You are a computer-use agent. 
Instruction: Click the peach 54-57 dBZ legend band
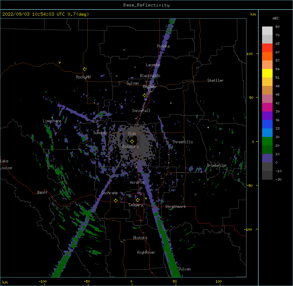[x=267, y=65]
